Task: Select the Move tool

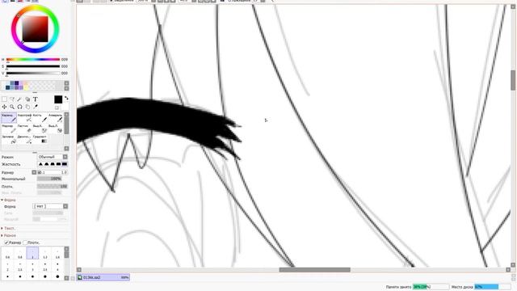Action: point(4,107)
